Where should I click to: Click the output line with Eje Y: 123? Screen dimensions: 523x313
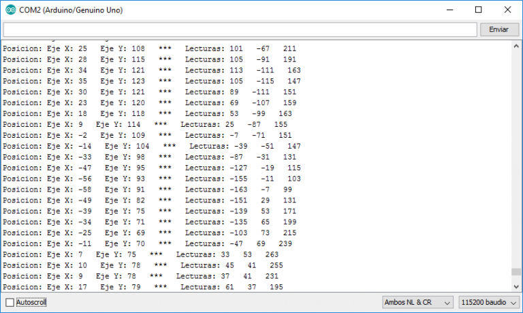150,80
